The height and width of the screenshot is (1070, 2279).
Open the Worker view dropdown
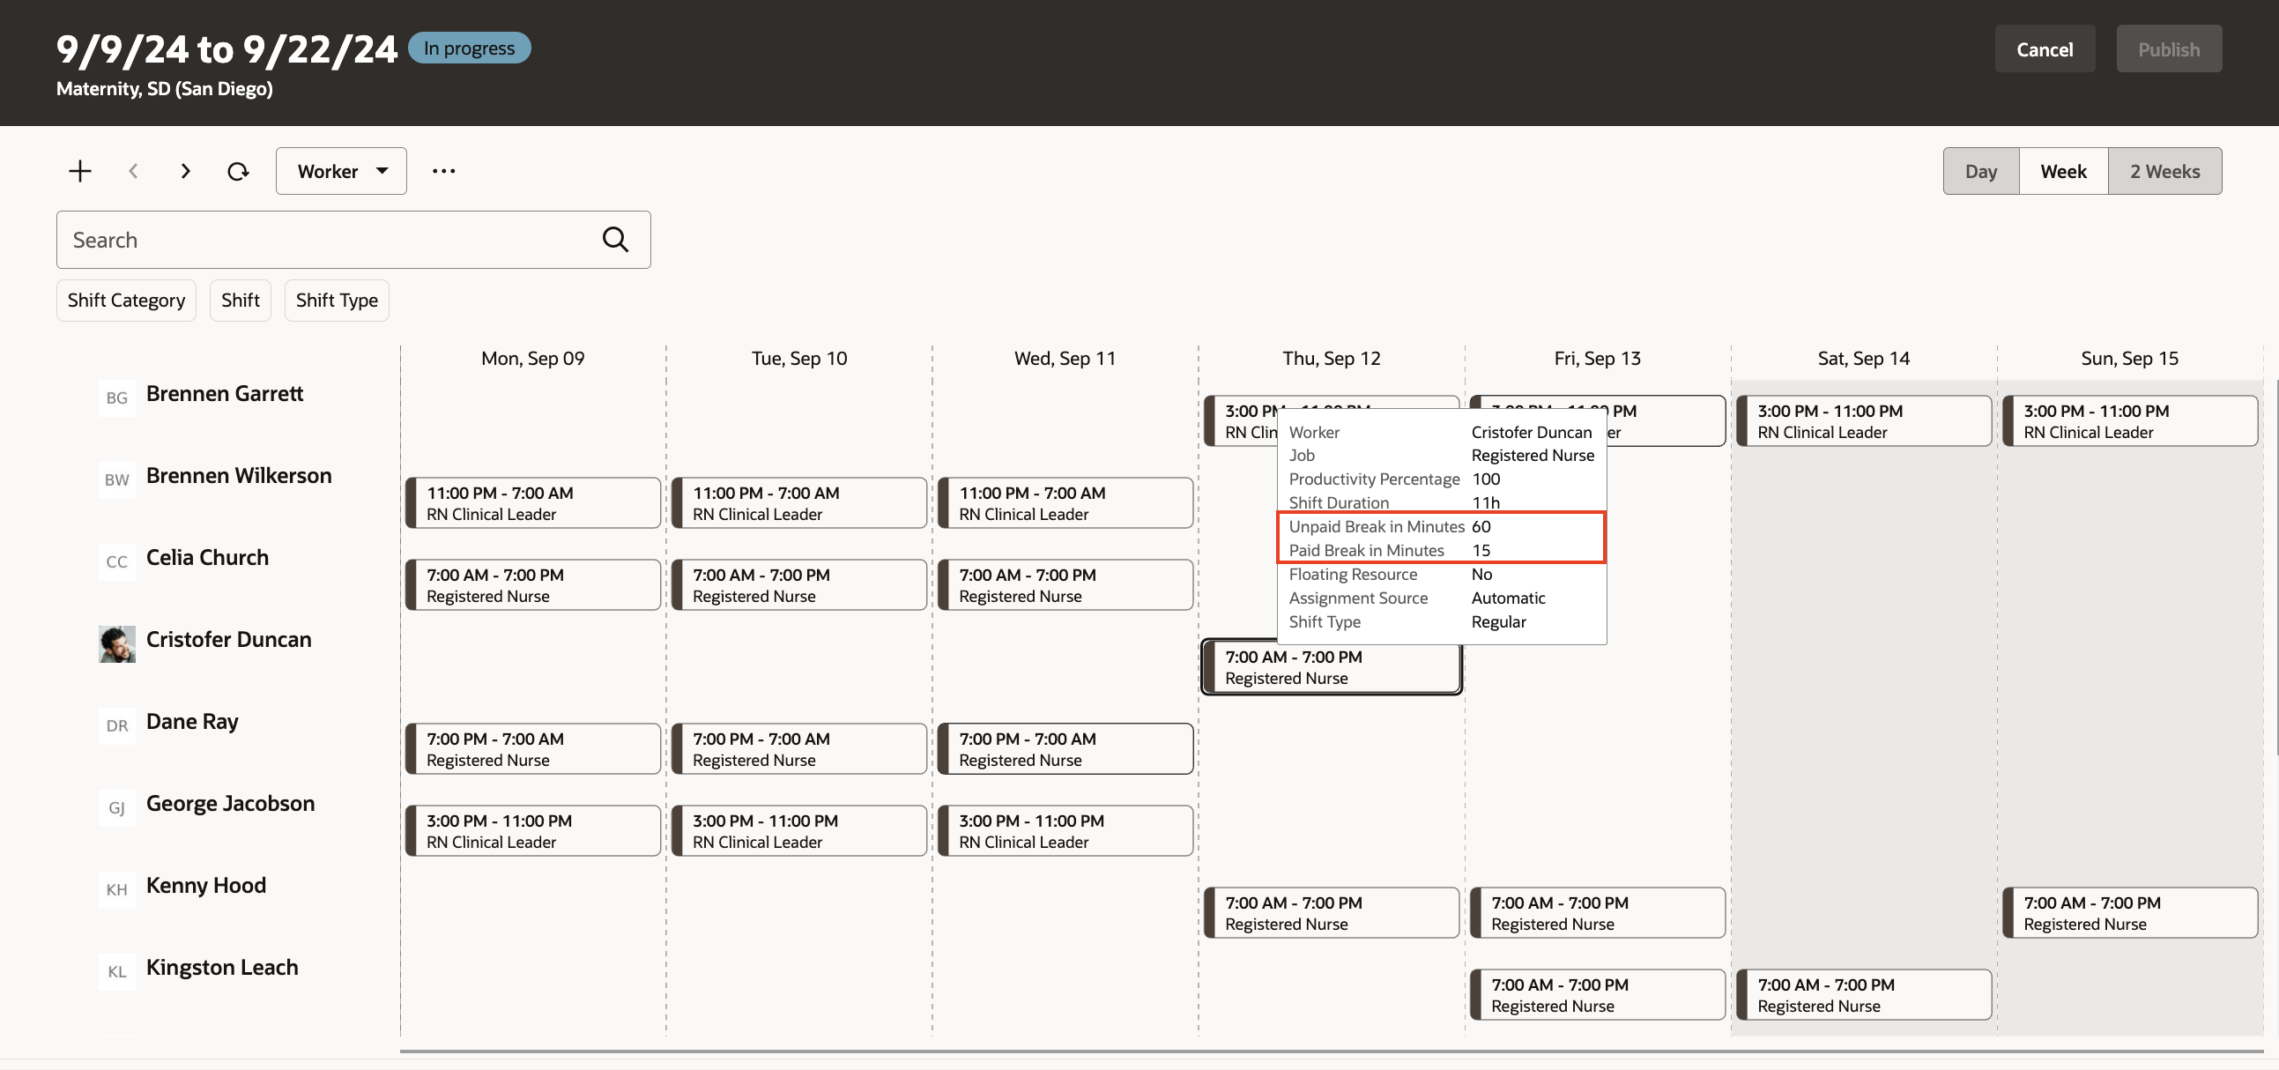[341, 171]
